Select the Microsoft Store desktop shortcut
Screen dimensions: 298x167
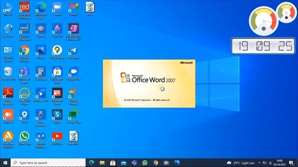coord(57,75)
